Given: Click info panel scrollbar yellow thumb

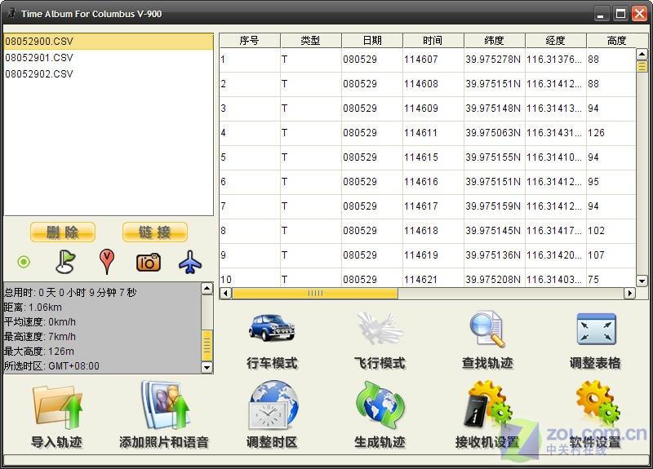Looking at the screenshot, I should (207, 345).
